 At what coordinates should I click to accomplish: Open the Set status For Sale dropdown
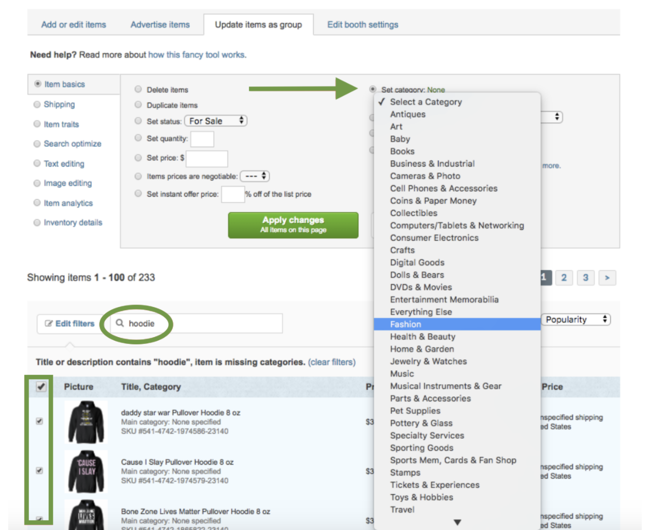[216, 121]
